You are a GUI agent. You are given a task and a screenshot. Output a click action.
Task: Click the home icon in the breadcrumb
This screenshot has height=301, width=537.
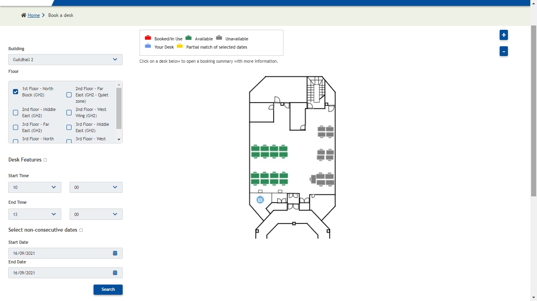23,15
